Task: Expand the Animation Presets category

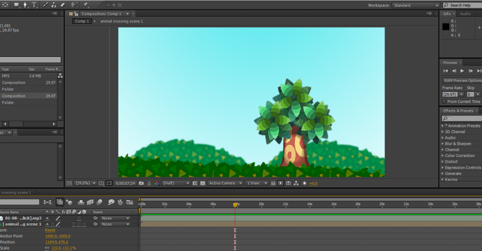Action: [x=442, y=126]
